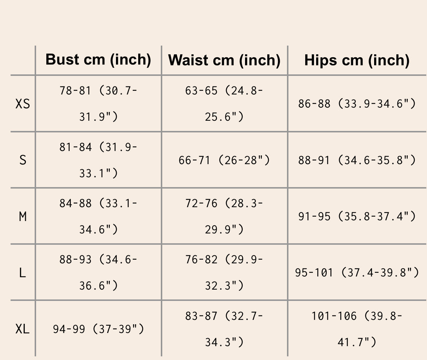Click the XL hips cell 101-106
427x360 pixels.
coord(357,329)
